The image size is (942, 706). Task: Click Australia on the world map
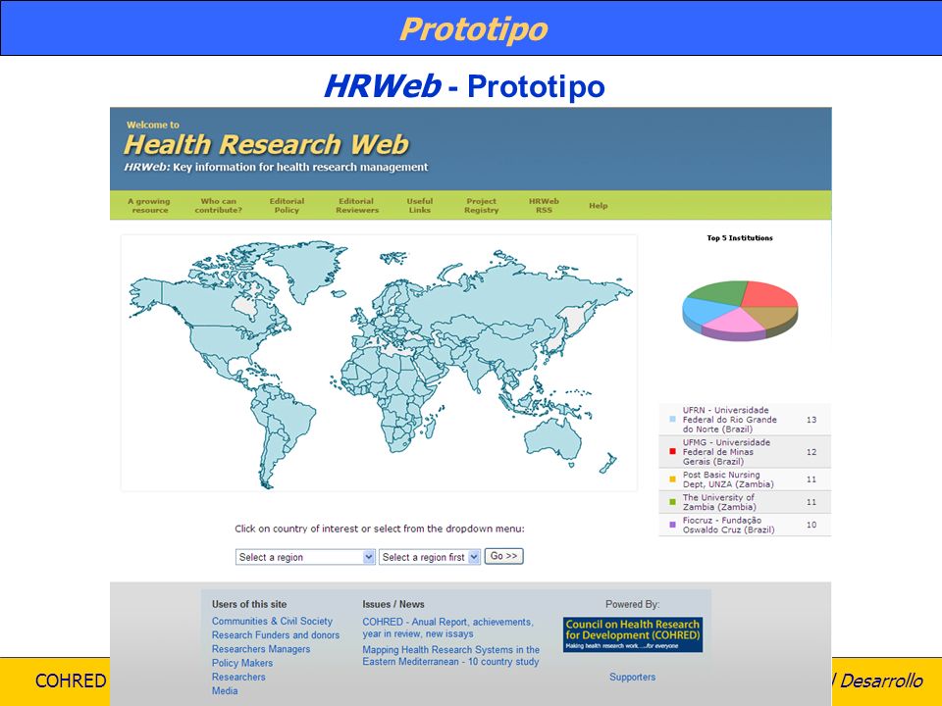[552, 438]
